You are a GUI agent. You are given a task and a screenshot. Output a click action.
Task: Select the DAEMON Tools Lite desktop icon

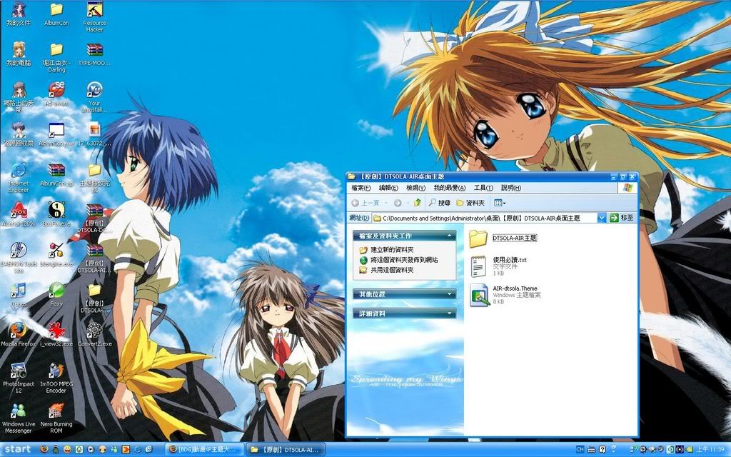(19, 257)
